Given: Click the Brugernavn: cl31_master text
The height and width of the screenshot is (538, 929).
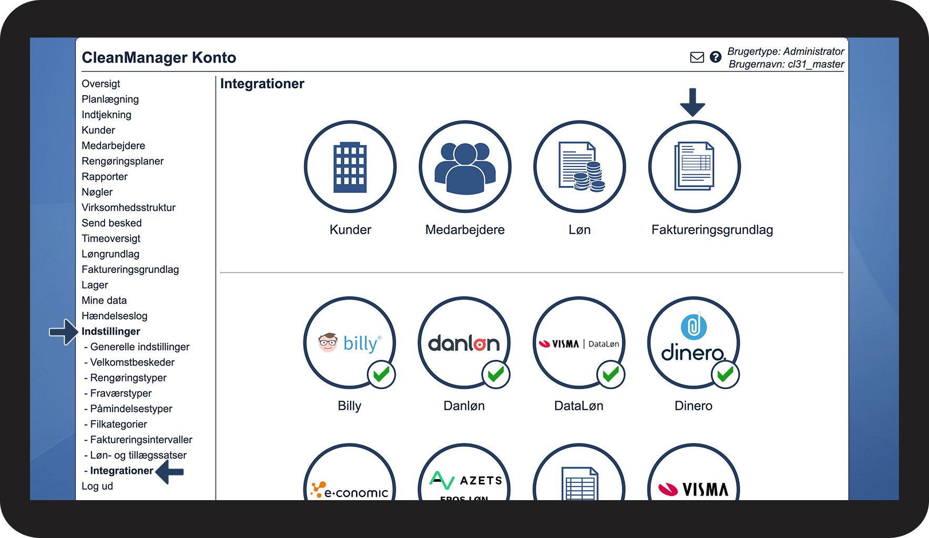Looking at the screenshot, I should tap(787, 64).
